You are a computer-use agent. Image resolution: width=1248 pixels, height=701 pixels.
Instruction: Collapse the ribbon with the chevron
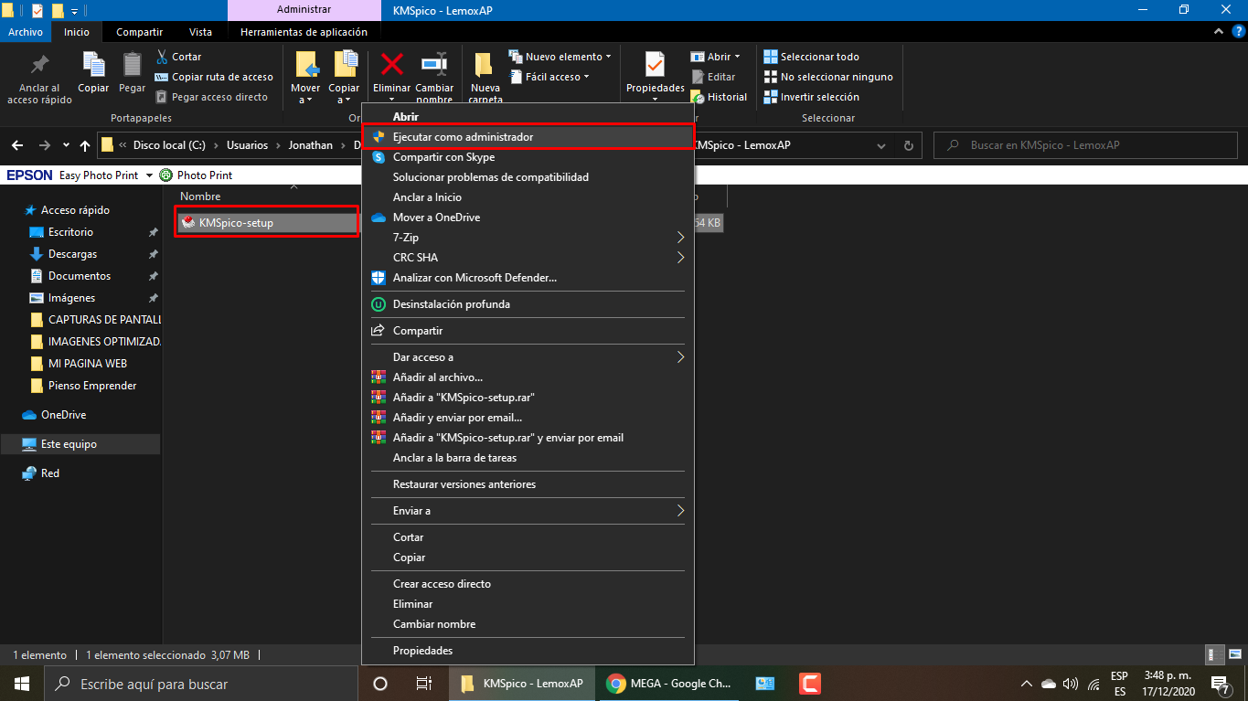coord(1217,32)
